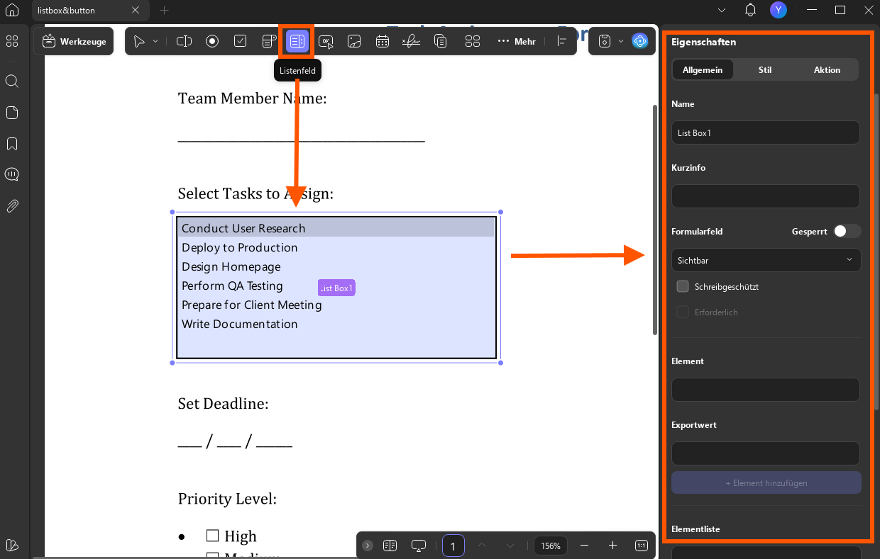Check the Erforderlich checkbox
Viewport: 880px width, 559px height.
click(683, 312)
